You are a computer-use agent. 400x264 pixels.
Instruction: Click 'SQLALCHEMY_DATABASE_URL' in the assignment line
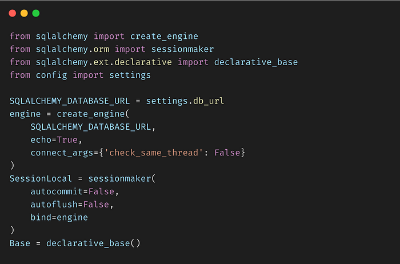pos(70,101)
